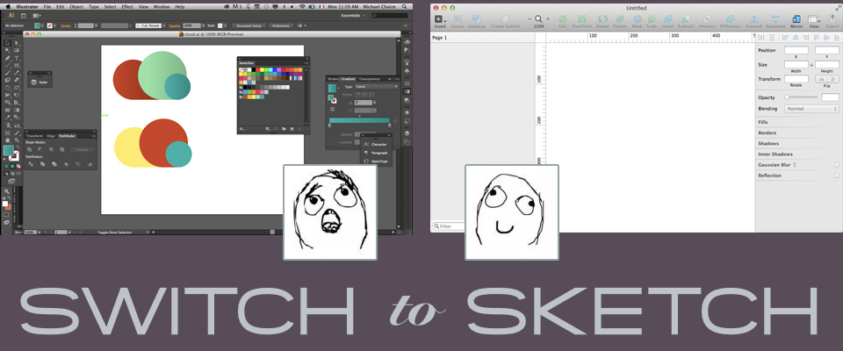The height and width of the screenshot is (351, 843).
Task: Select the Selection tool in Illustrator
Action: coord(8,44)
